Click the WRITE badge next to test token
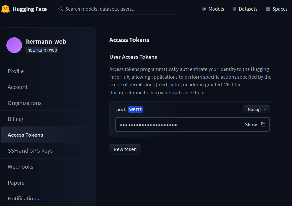 point(136,109)
